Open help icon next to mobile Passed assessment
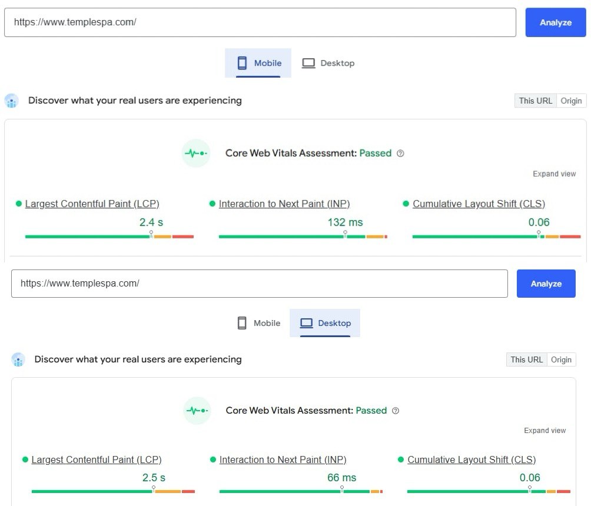This screenshot has height=506, width=591. coord(400,154)
